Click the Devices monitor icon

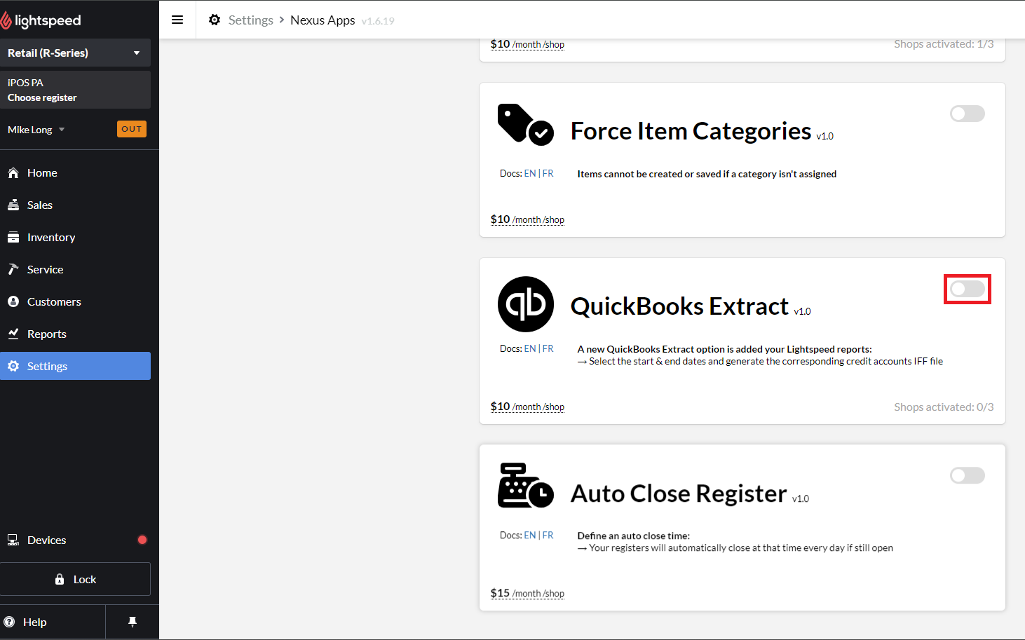[13, 540]
